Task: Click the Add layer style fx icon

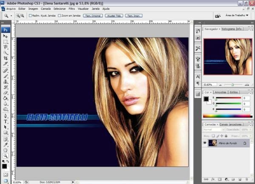Action: point(213,179)
